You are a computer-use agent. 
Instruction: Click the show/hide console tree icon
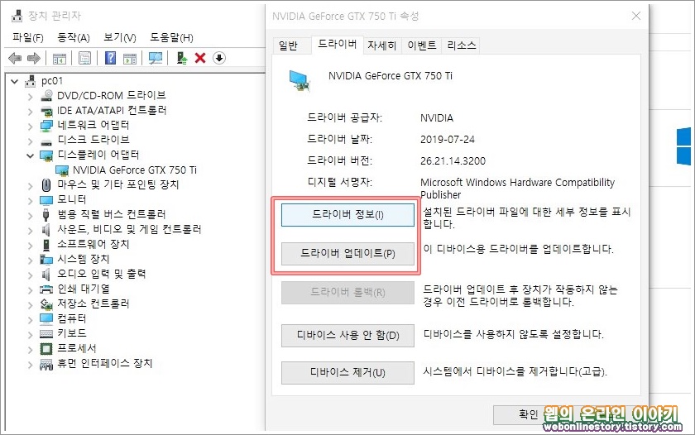60,58
